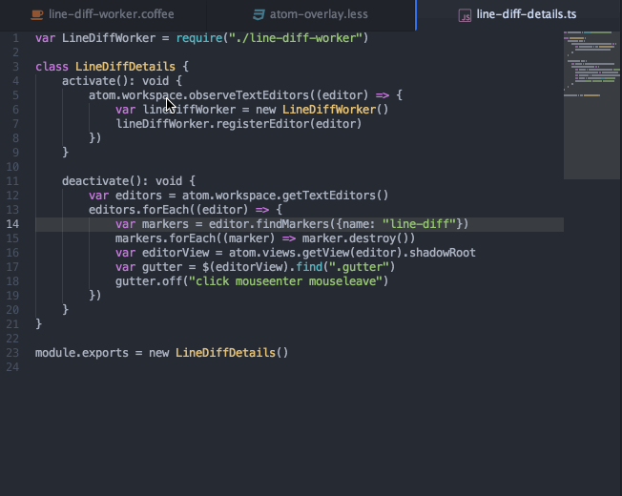Click 'var' keyword on line 12
Viewport: 622px width, 496px height.
click(98, 196)
